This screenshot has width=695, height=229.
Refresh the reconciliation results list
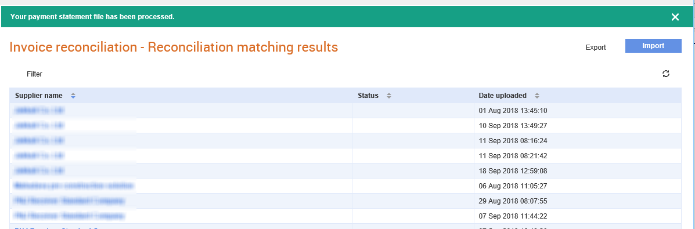coord(666,74)
